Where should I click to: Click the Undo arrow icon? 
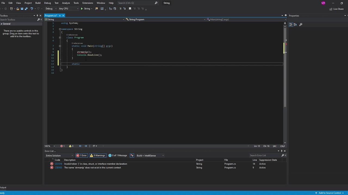point(32,9)
